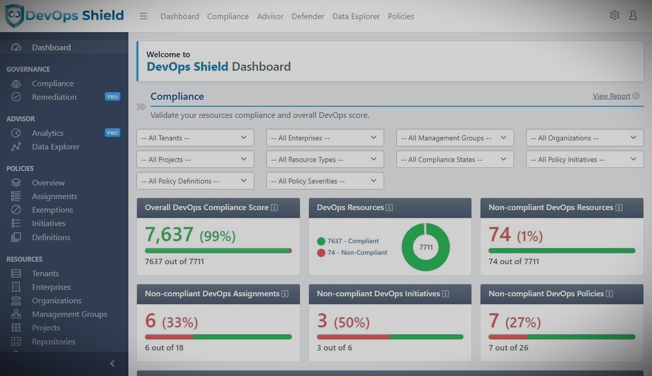Screen dimensions: 652x376
Task: Click the Compliance scales icon in sidebar
Action: click(x=16, y=84)
